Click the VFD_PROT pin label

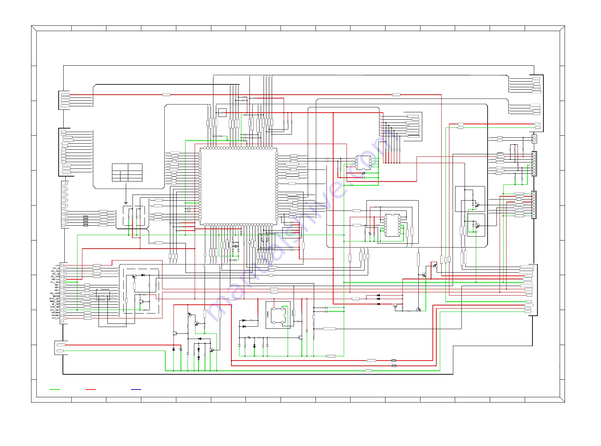click(x=54, y=293)
